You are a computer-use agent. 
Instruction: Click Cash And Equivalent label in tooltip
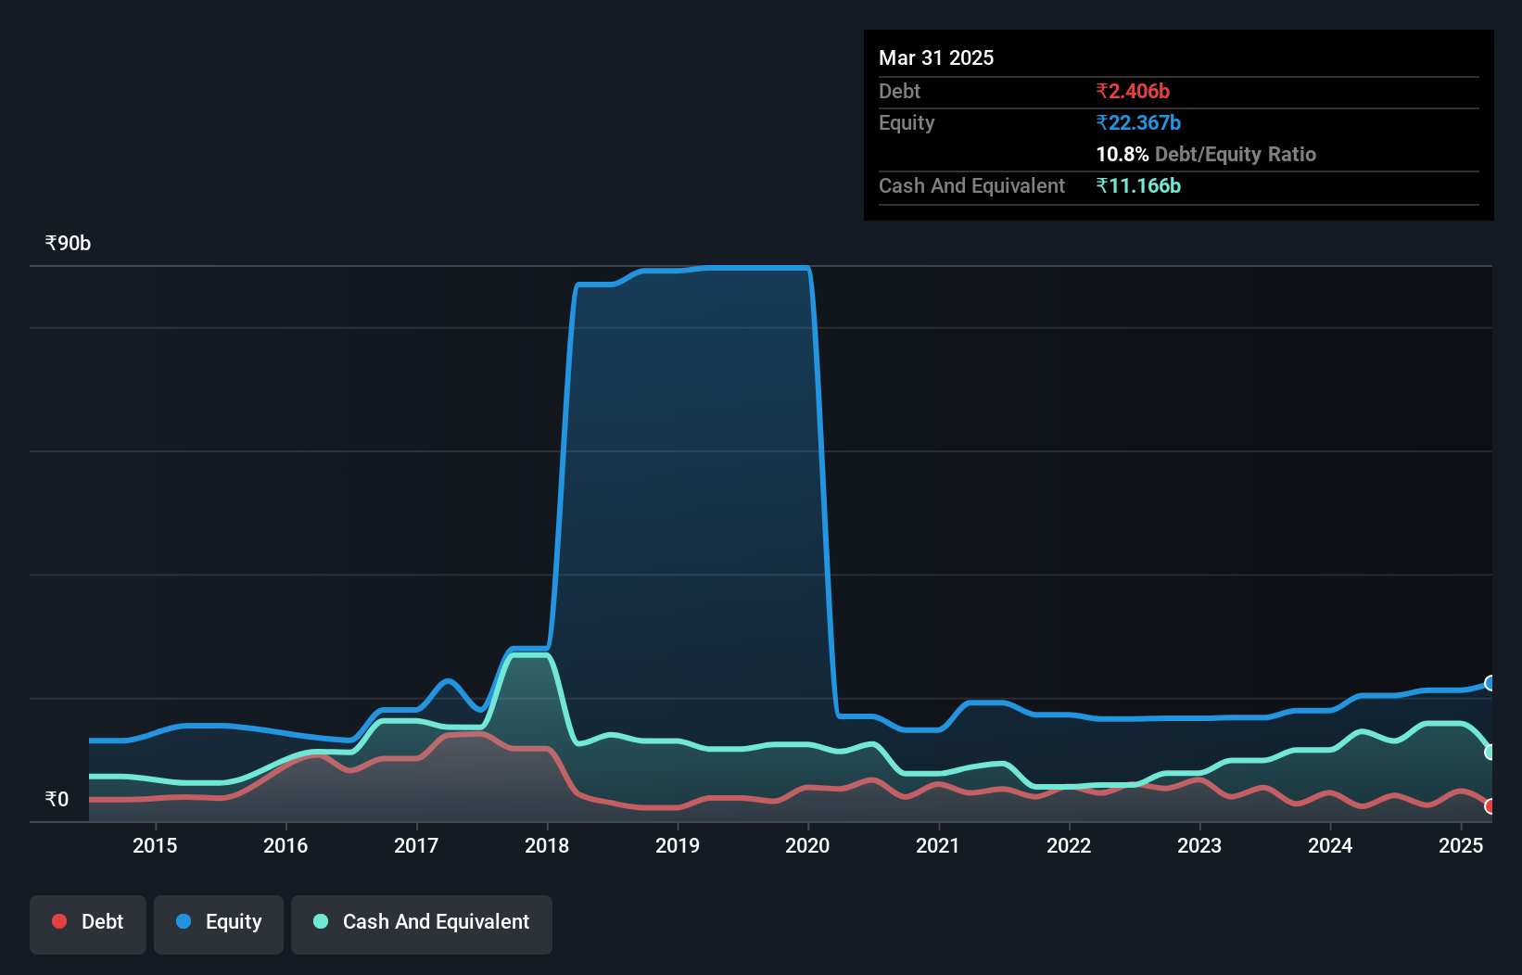coord(971,185)
